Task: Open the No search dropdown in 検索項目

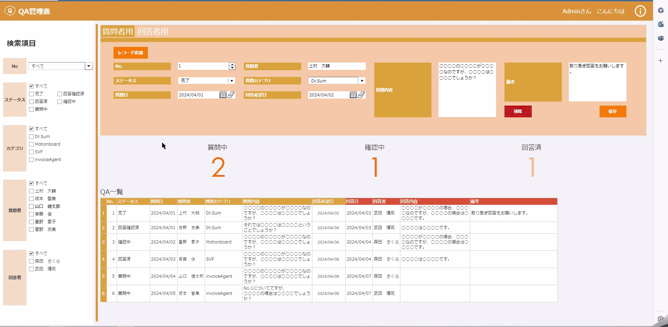Action: point(88,66)
